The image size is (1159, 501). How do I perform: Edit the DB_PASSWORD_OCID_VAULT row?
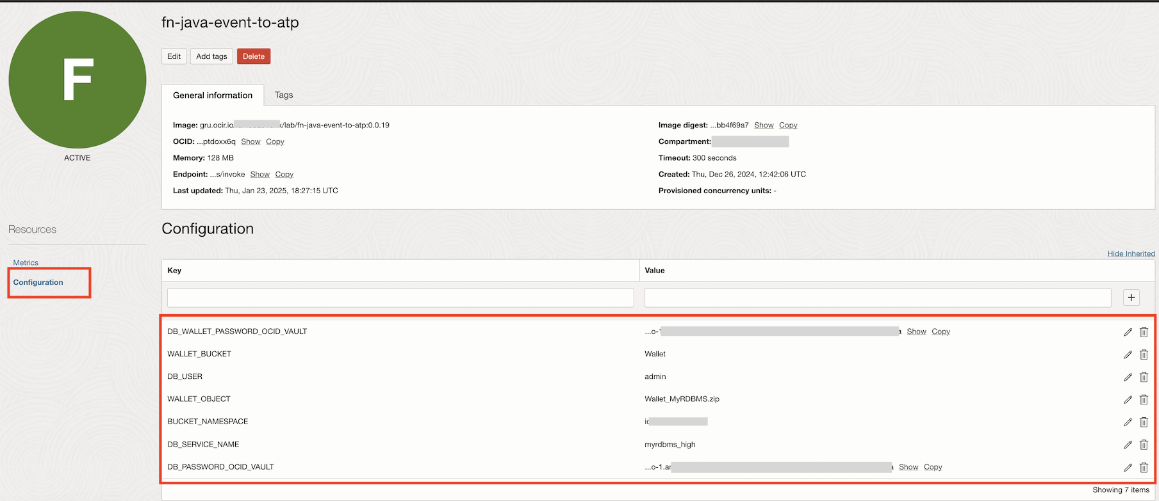click(x=1128, y=468)
